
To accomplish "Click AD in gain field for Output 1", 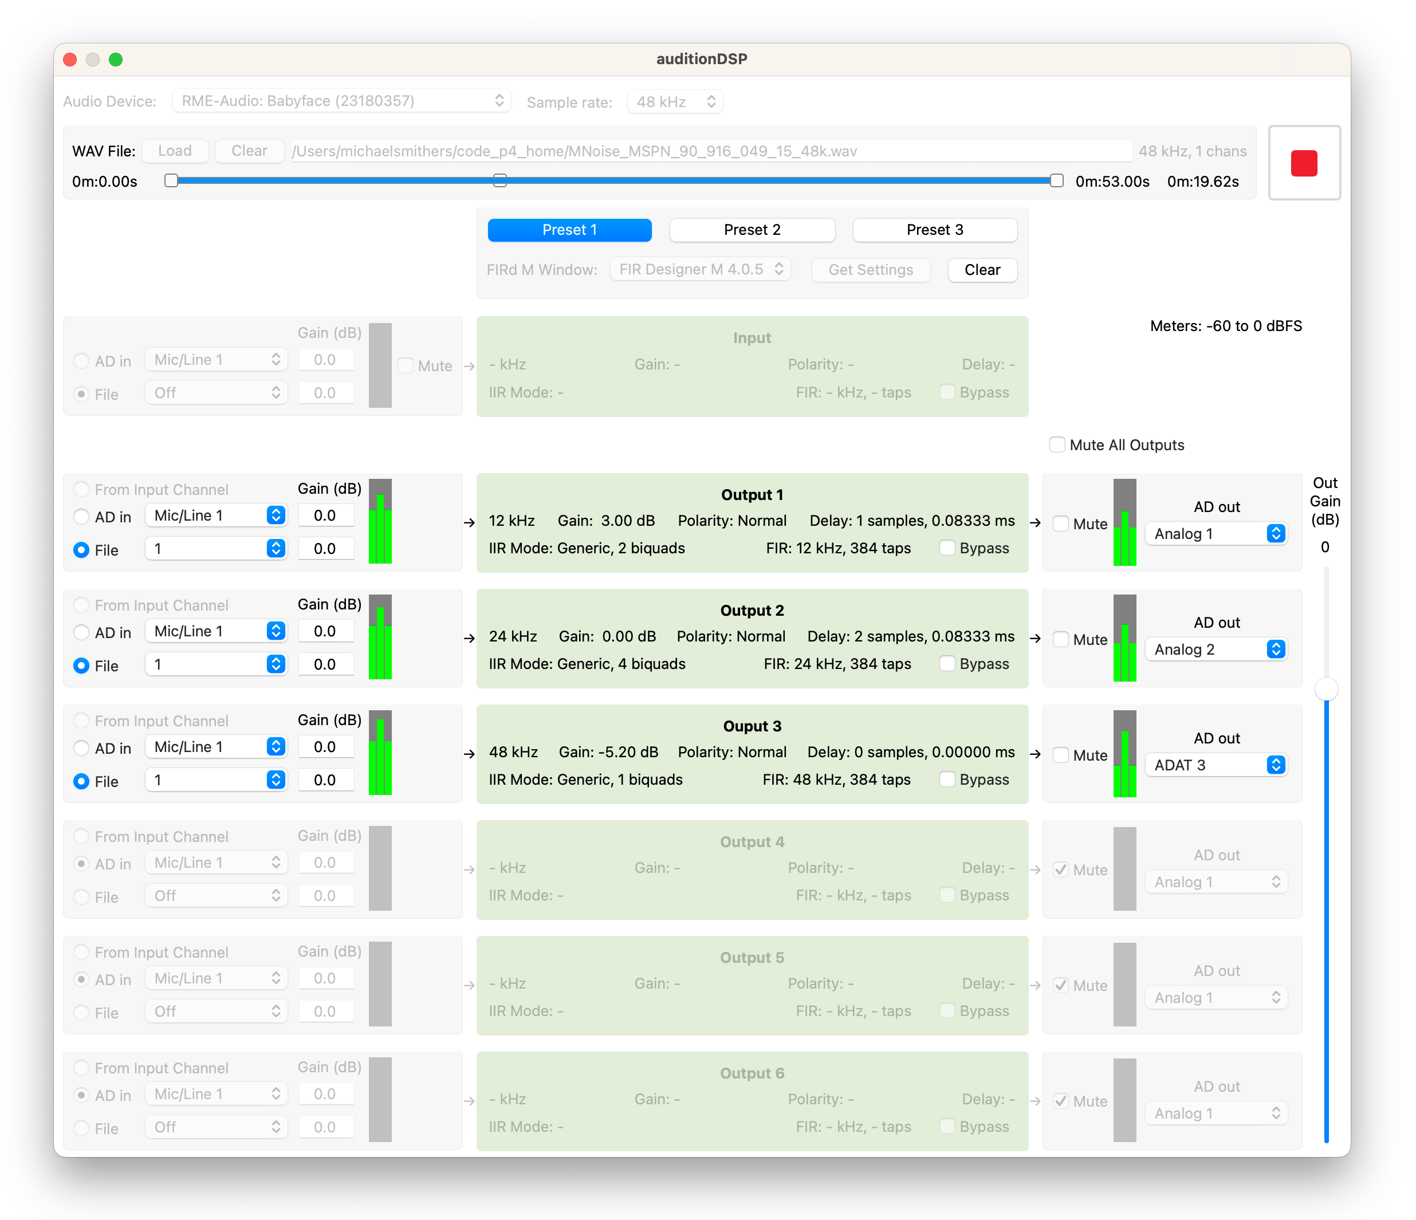I will tap(325, 515).
